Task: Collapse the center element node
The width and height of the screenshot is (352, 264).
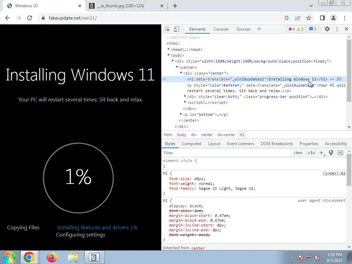Action: [x=177, y=67]
